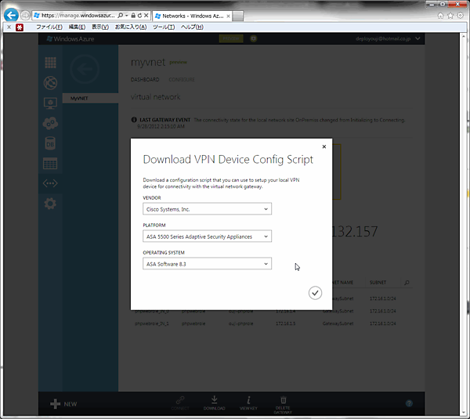Image resolution: width=470 pixels, height=419 pixels.
Task: Click the search icon in the table header
Action: (x=407, y=283)
